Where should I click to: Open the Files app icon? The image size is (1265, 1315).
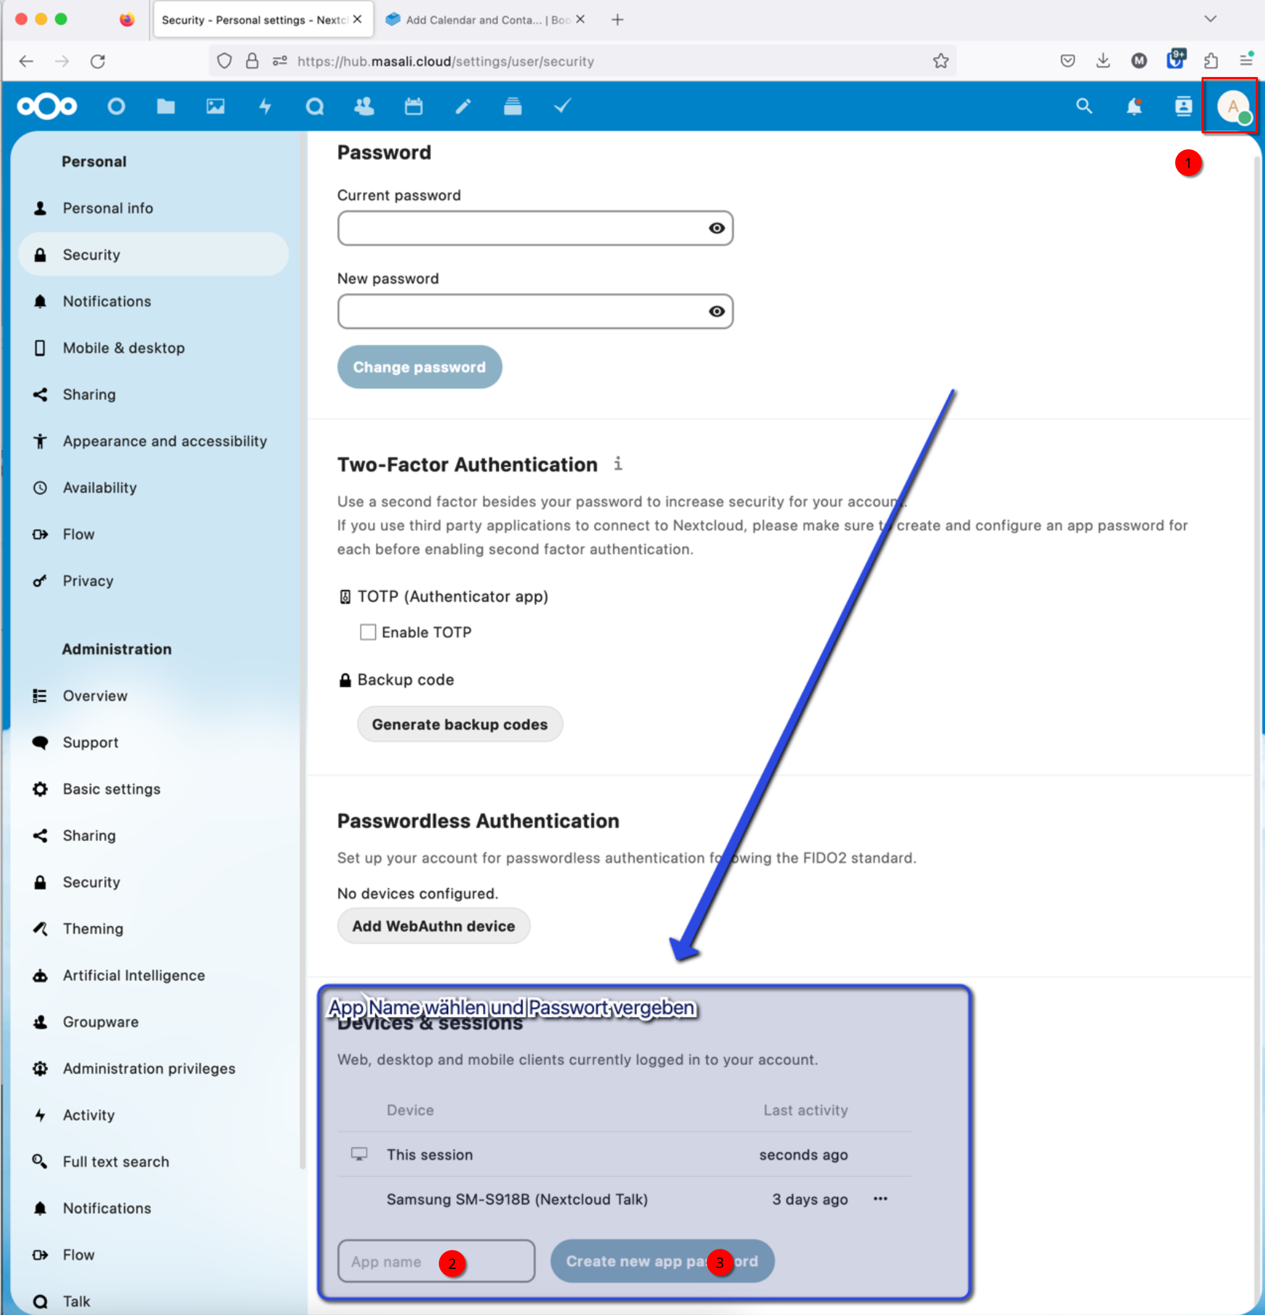[166, 106]
